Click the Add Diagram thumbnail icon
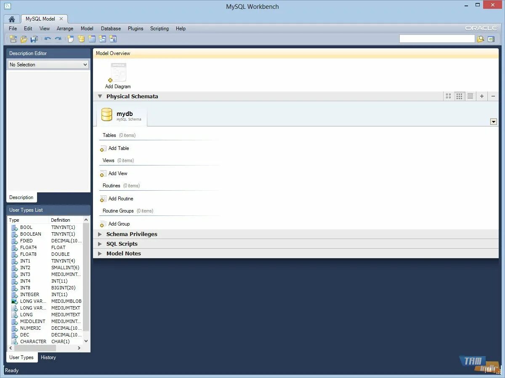The height and width of the screenshot is (378, 505). point(118,72)
